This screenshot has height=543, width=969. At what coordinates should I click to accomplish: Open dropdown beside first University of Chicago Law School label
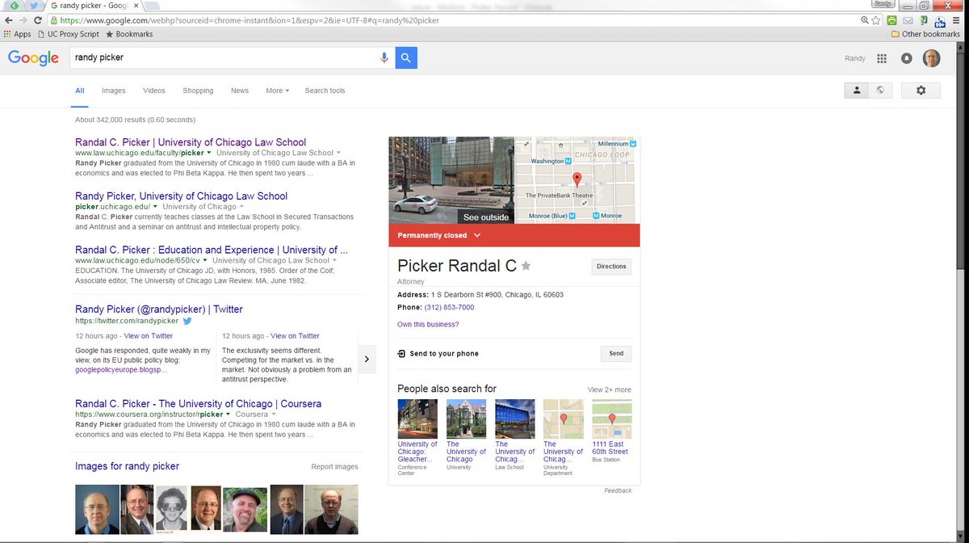point(338,153)
